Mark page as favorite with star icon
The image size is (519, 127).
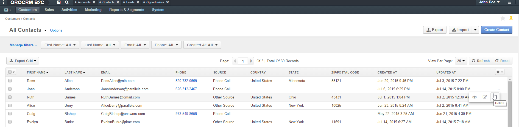click(503, 18)
